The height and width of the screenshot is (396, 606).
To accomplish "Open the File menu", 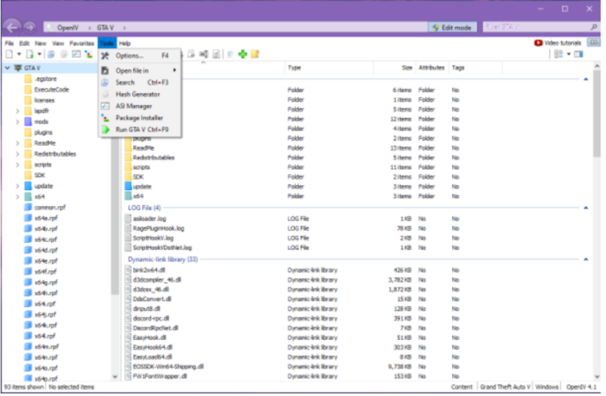I will tap(9, 43).
